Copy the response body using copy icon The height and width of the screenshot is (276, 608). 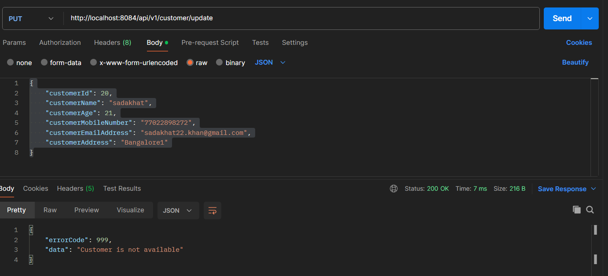click(x=576, y=210)
